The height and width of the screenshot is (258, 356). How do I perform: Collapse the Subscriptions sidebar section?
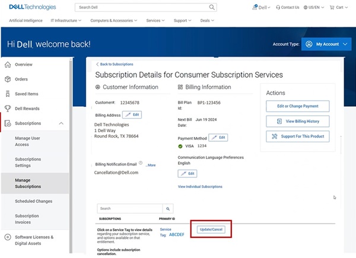pyautogui.click(x=61, y=123)
